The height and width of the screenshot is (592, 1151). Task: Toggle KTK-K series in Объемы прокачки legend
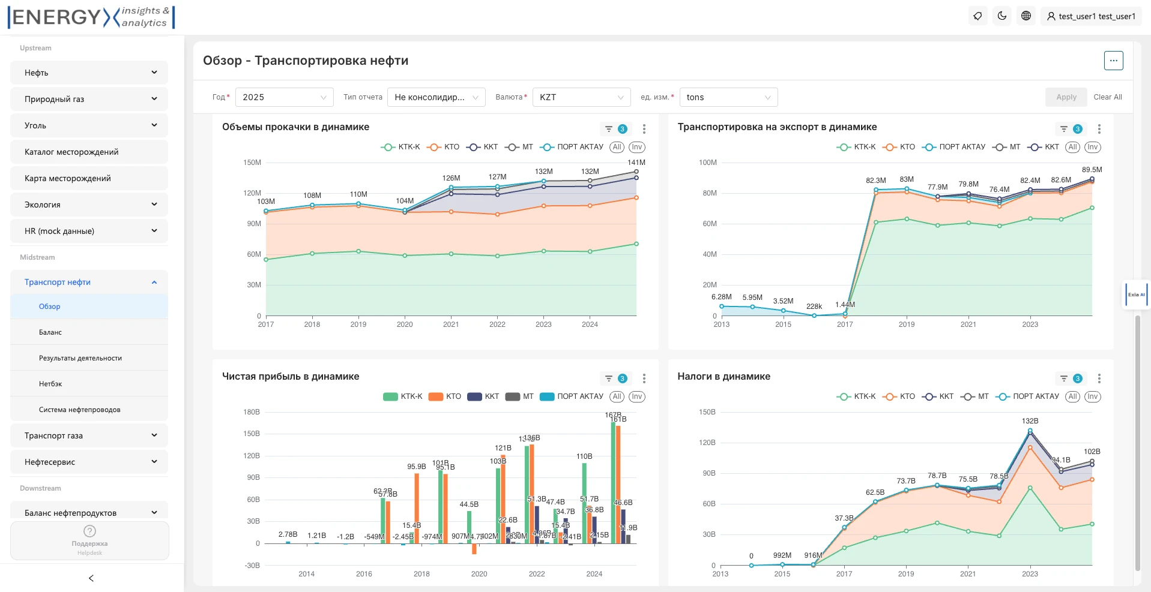400,147
